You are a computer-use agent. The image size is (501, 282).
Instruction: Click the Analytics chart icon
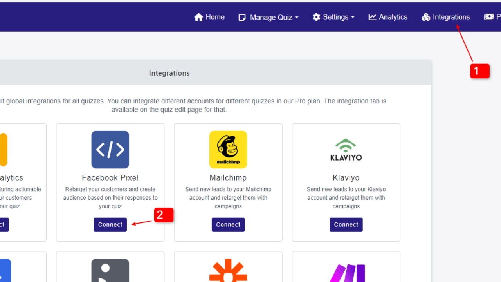click(372, 17)
